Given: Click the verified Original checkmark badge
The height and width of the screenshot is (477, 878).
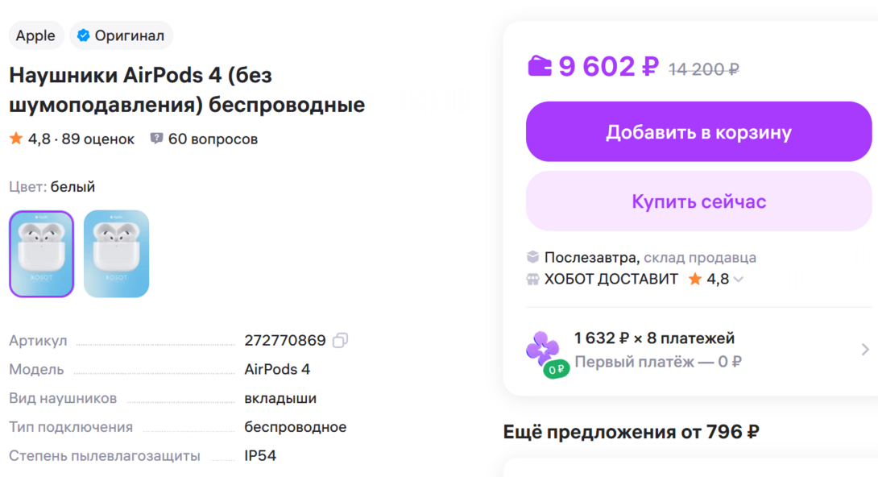Looking at the screenshot, I should tap(82, 35).
